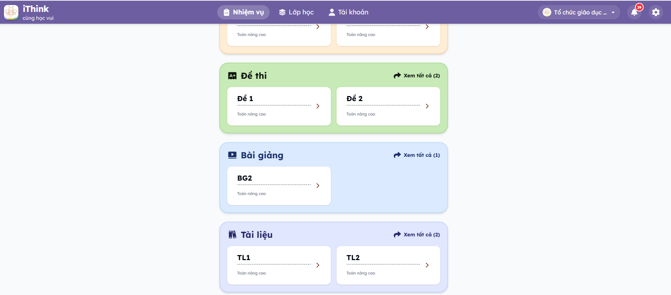Click the iThink bee logo icon
The image size is (671, 295).
tap(11, 12)
